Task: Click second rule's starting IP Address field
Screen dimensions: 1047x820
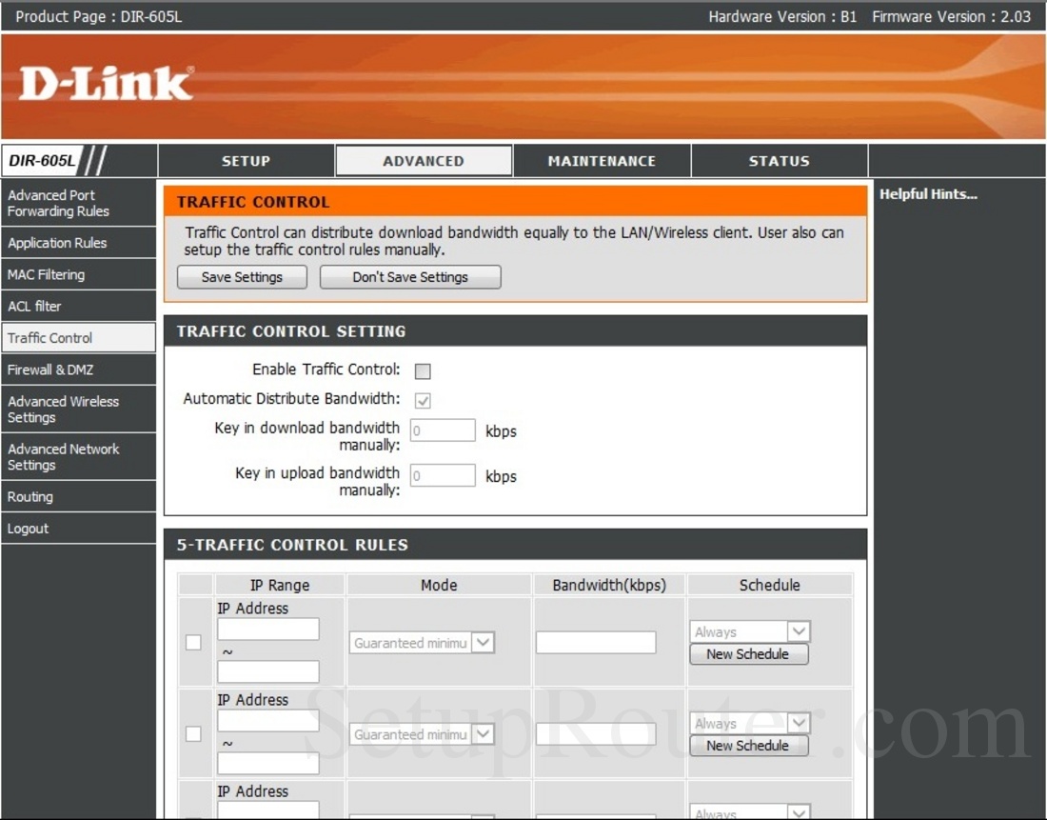Action: (x=268, y=720)
